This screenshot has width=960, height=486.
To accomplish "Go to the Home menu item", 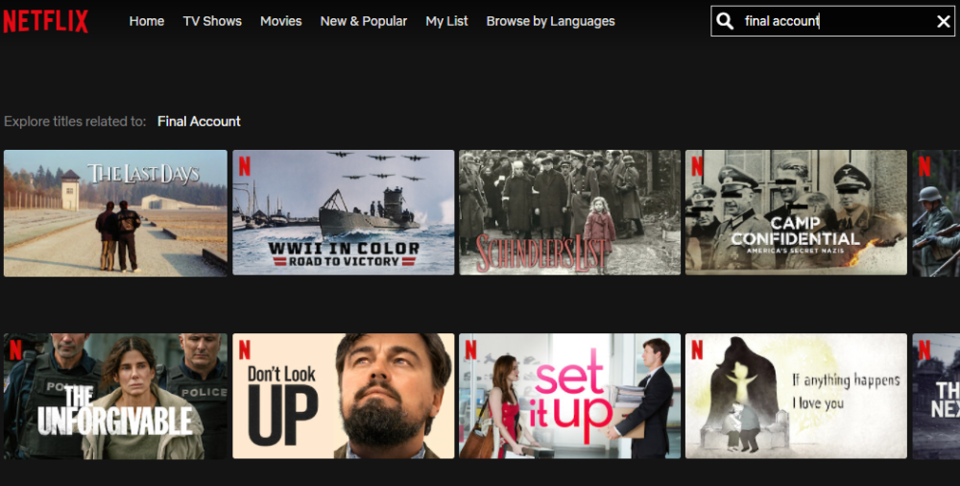I will 147,21.
